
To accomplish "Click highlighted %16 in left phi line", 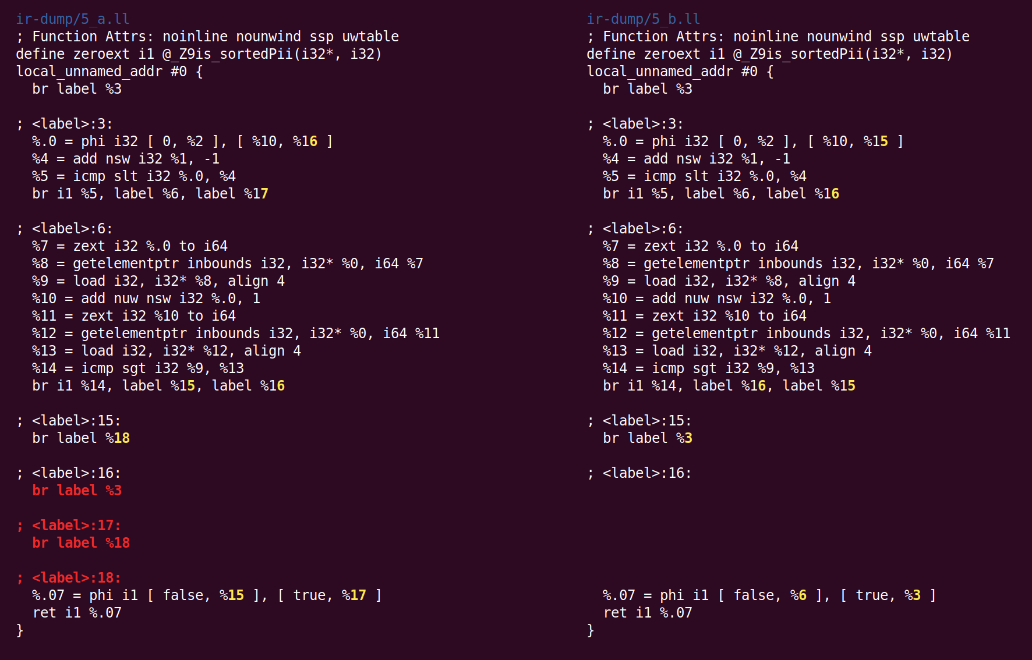I will click(x=309, y=141).
